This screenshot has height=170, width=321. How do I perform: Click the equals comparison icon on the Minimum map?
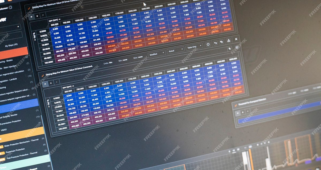(x=45, y=84)
